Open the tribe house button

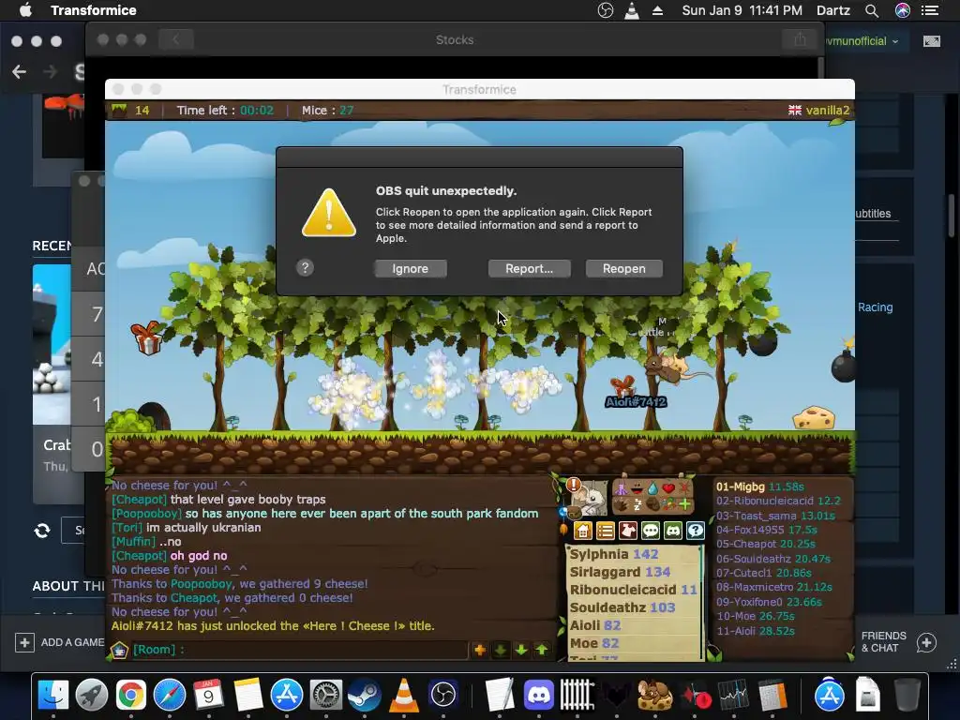pyautogui.click(x=583, y=531)
